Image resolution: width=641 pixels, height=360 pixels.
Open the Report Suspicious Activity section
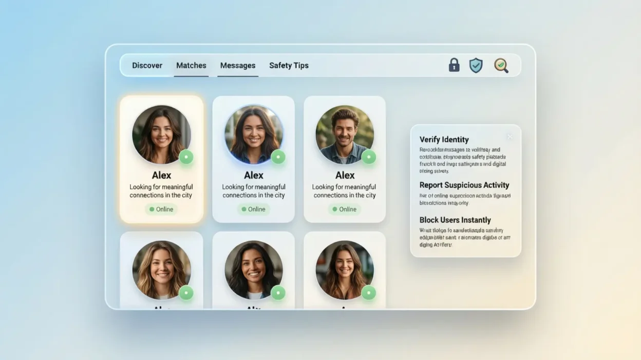[464, 185]
